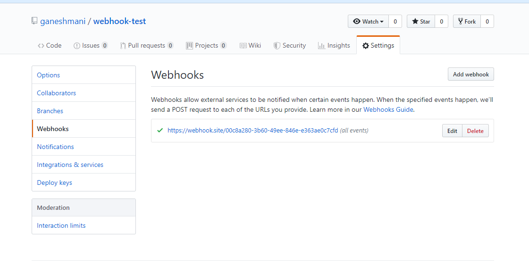
Task: Open the webhook.site URL link
Action: (252, 131)
